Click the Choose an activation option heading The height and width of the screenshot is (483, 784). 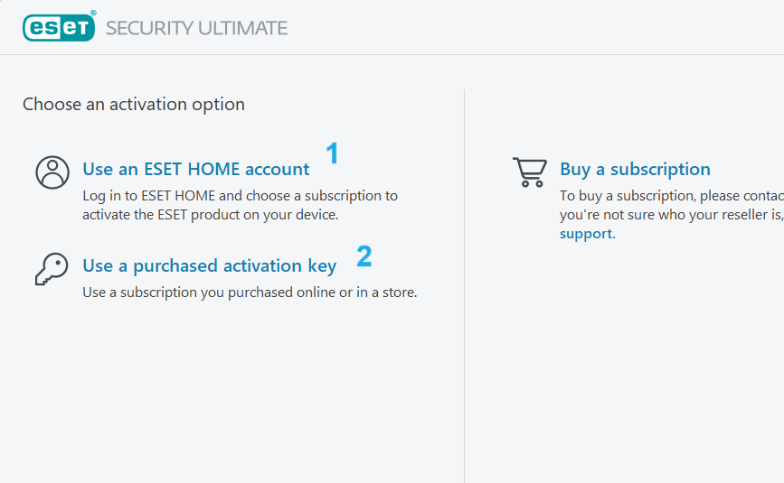click(134, 105)
